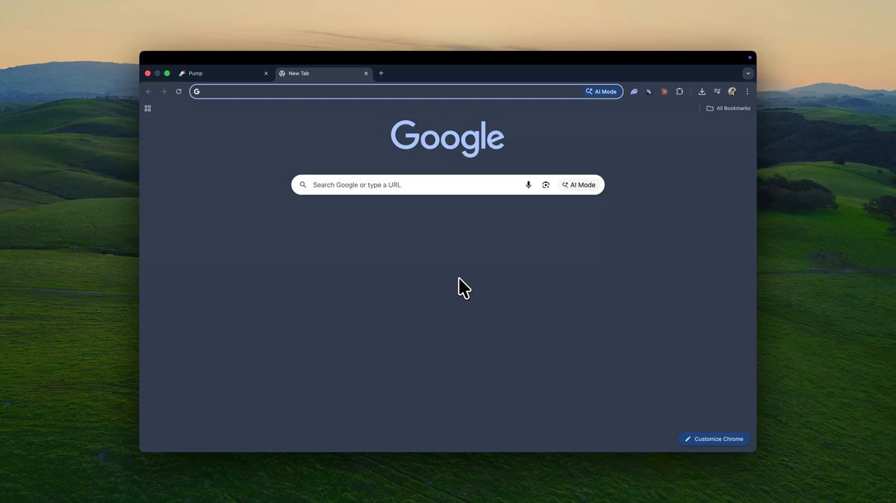The height and width of the screenshot is (503, 896).
Task: Open the Chrome three-dot menu
Action: point(747,92)
